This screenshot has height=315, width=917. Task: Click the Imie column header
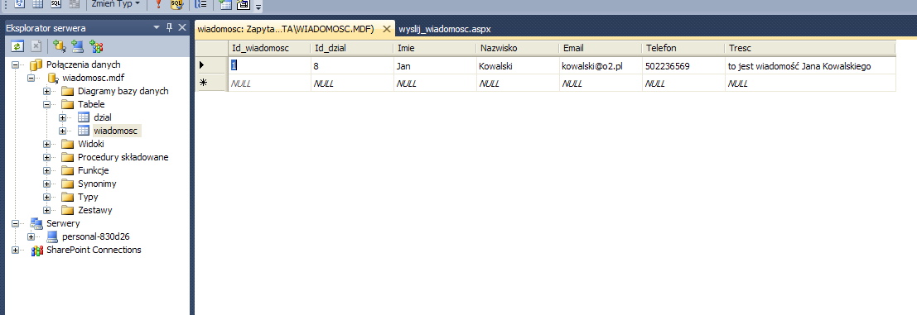(x=435, y=49)
